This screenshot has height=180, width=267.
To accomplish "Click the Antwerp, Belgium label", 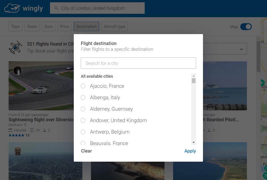I will 110,132.
